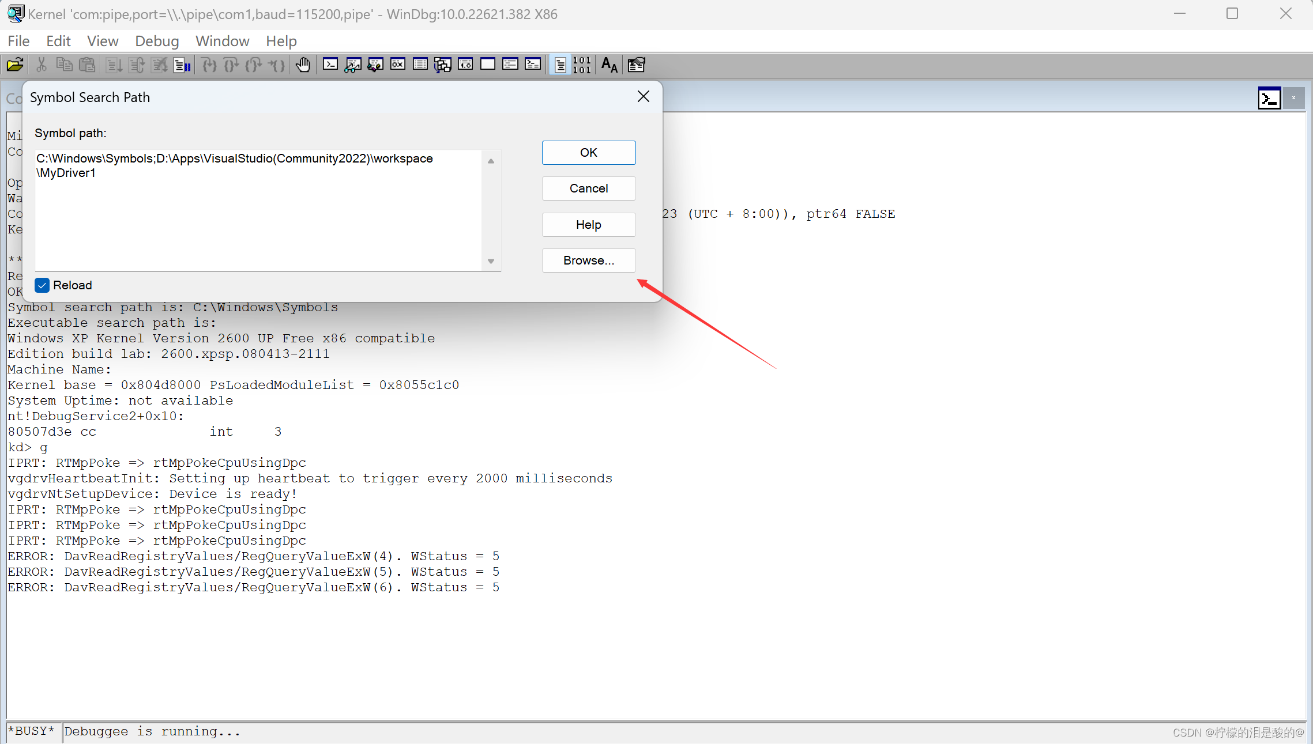1313x744 pixels.
Task: Click the Browse... button
Action: coord(589,260)
